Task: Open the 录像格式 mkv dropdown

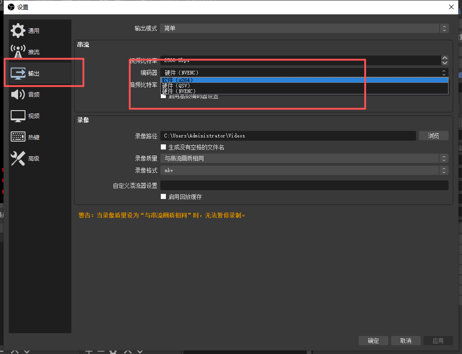Action: pos(304,170)
